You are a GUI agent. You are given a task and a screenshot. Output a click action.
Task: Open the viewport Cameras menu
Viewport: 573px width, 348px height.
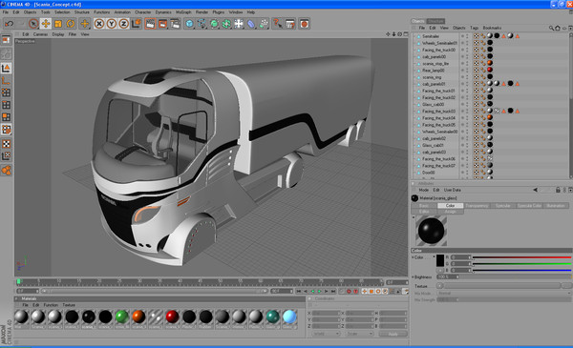point(40,34)
